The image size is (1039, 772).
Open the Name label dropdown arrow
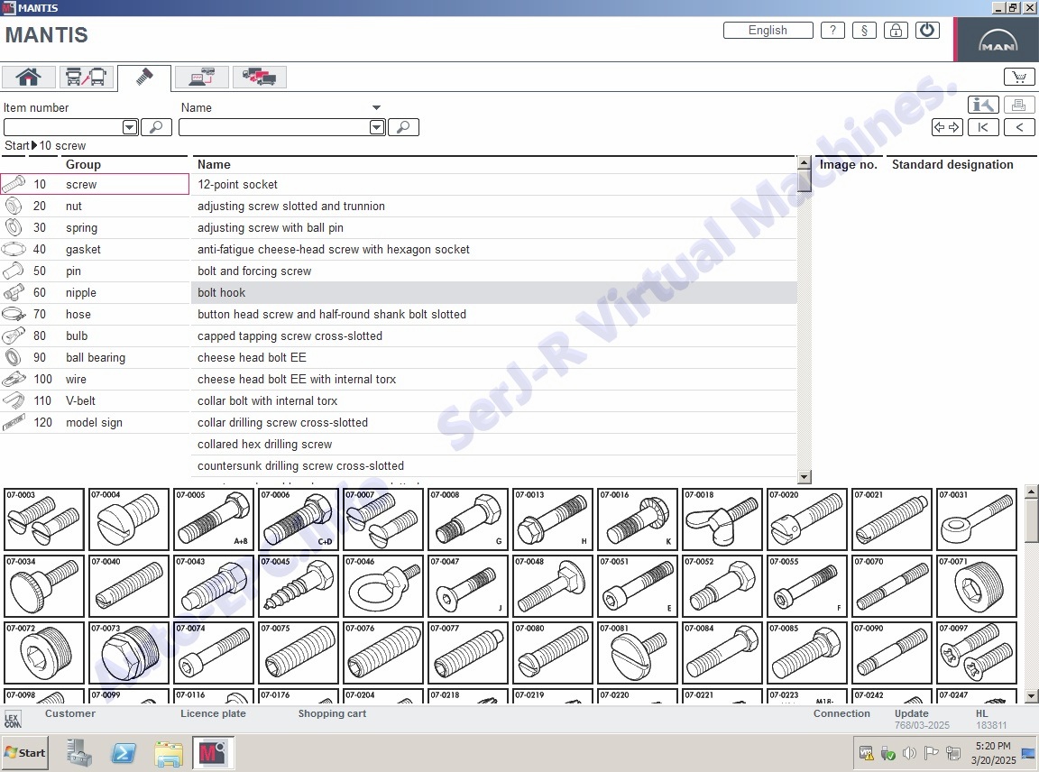376,107
